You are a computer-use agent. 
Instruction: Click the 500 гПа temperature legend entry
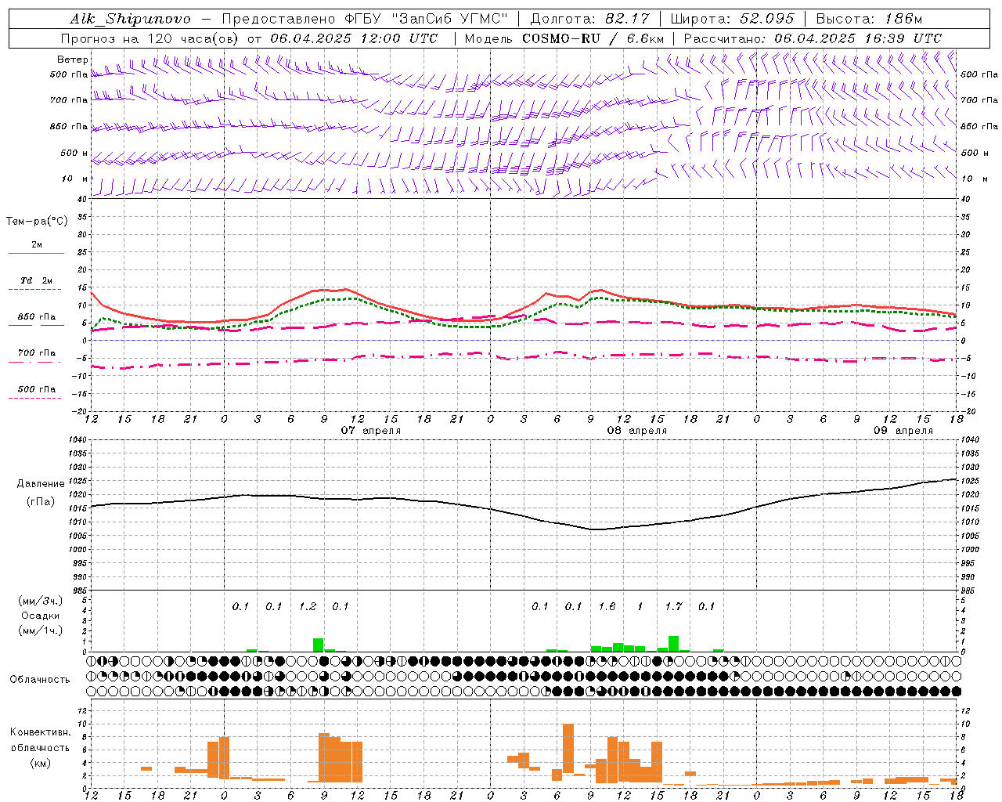coord(37,389)
